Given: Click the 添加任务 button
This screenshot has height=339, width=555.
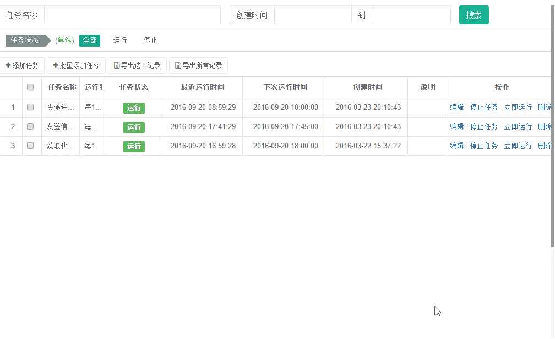Looking at the screenshot, I should click(22, 65).
